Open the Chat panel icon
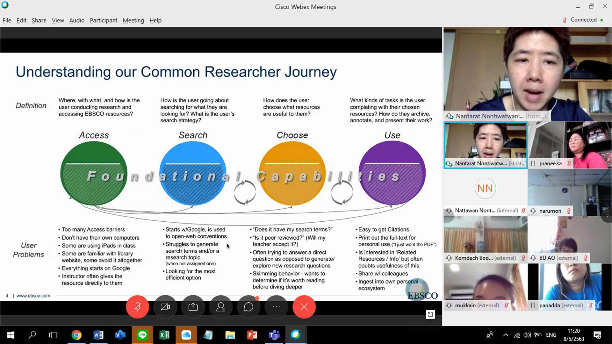The image size is (612, 344). pos(248,307)
